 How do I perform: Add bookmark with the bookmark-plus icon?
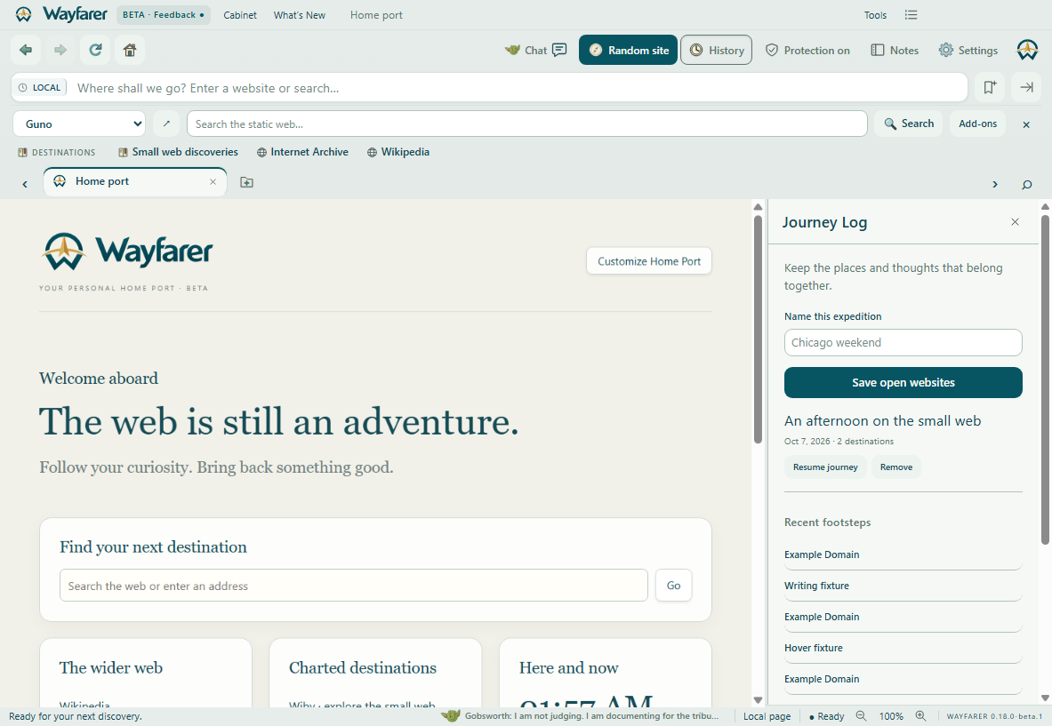click(990, 87)
